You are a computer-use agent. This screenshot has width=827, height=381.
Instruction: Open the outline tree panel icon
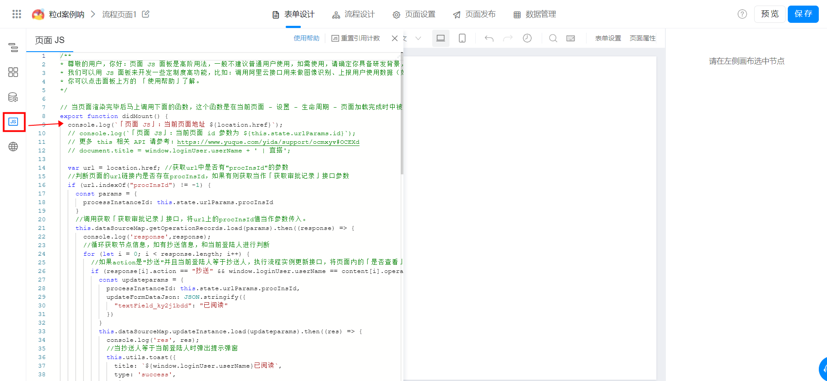[13, 47]
